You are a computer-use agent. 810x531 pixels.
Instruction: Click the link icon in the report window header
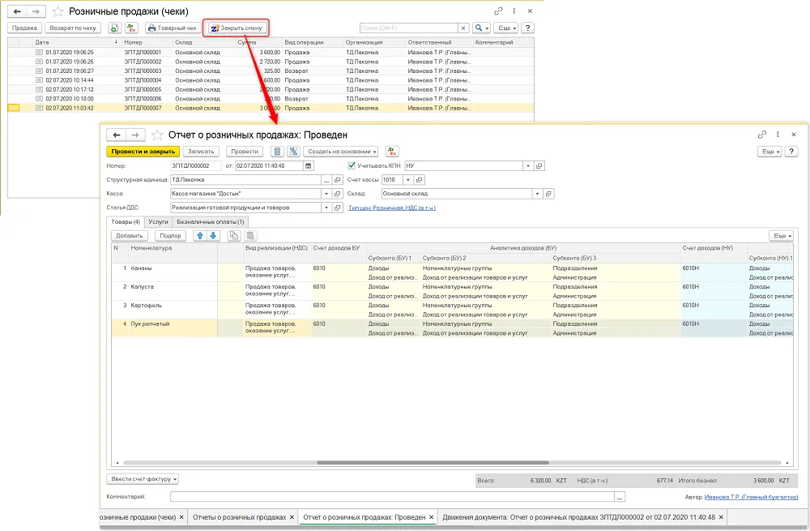(762, 135)
